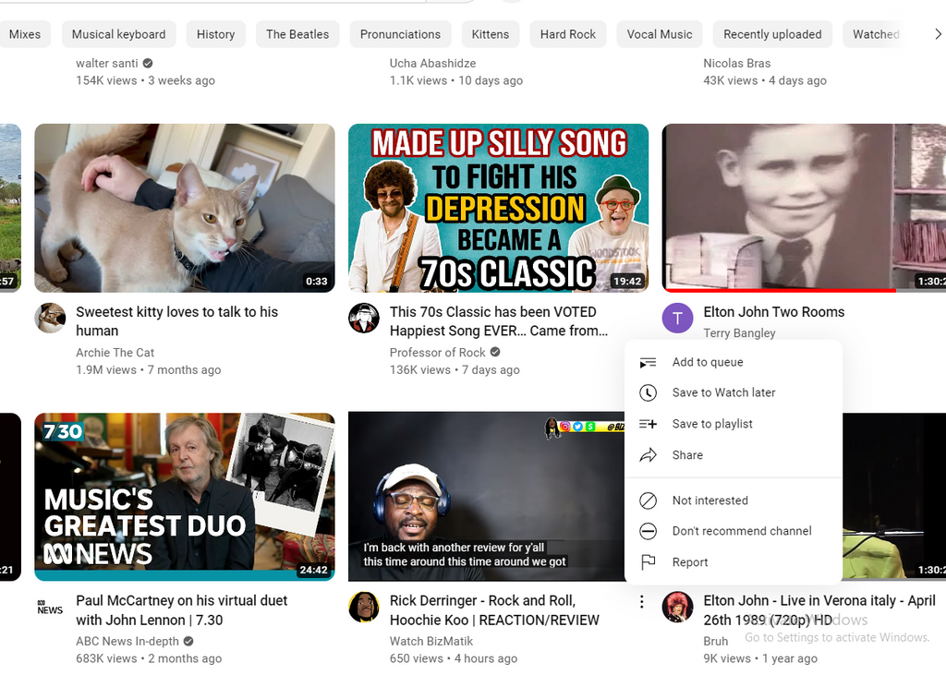Image resolution: width=946 pixels, height=675 pixels.
Task: Open Music's Greatest Duo thumbnail
Action: 185,497
